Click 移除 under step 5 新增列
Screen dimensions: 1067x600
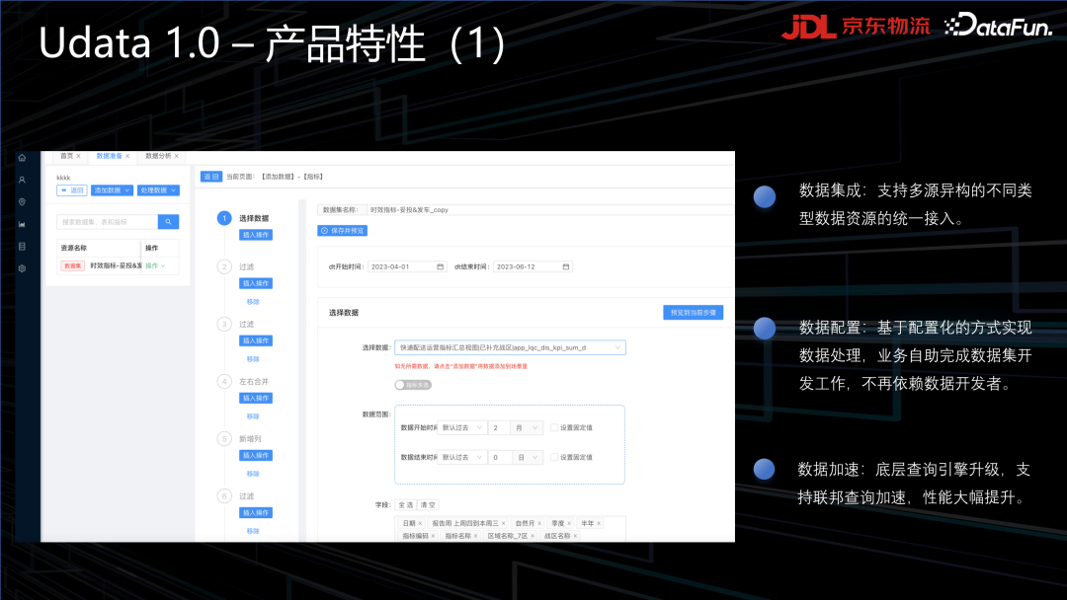[x=253, y=474]
